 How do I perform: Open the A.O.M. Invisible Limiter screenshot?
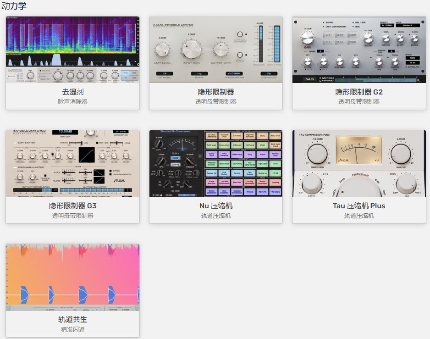pyautogui.click(x=216, y=50)
